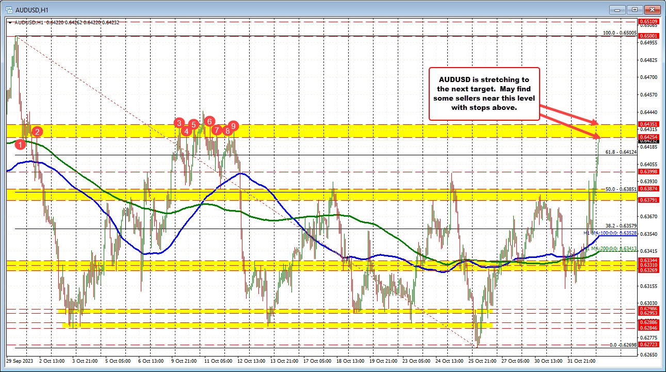
Task: Click the sellers commentary text box
Action: 484,93
